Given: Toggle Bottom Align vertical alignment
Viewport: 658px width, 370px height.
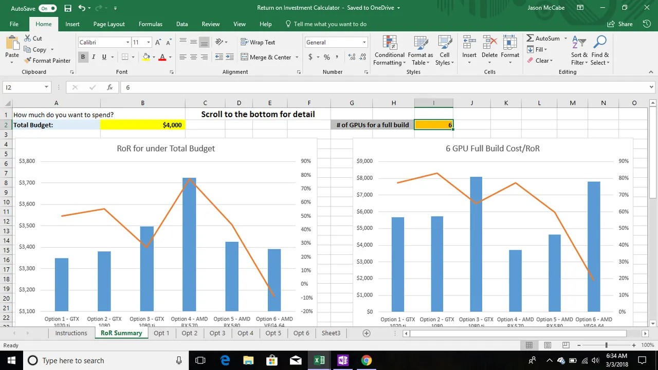Looking at the screenshot, I should [204, 42].
